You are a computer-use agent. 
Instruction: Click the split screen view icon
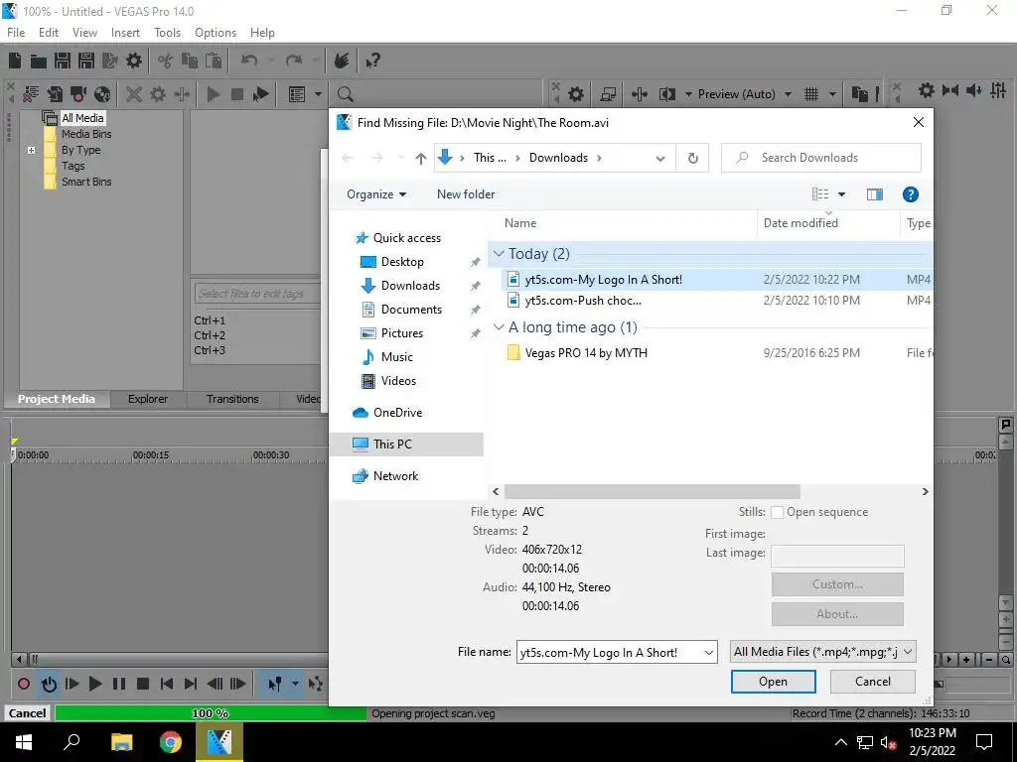[667, 94]
